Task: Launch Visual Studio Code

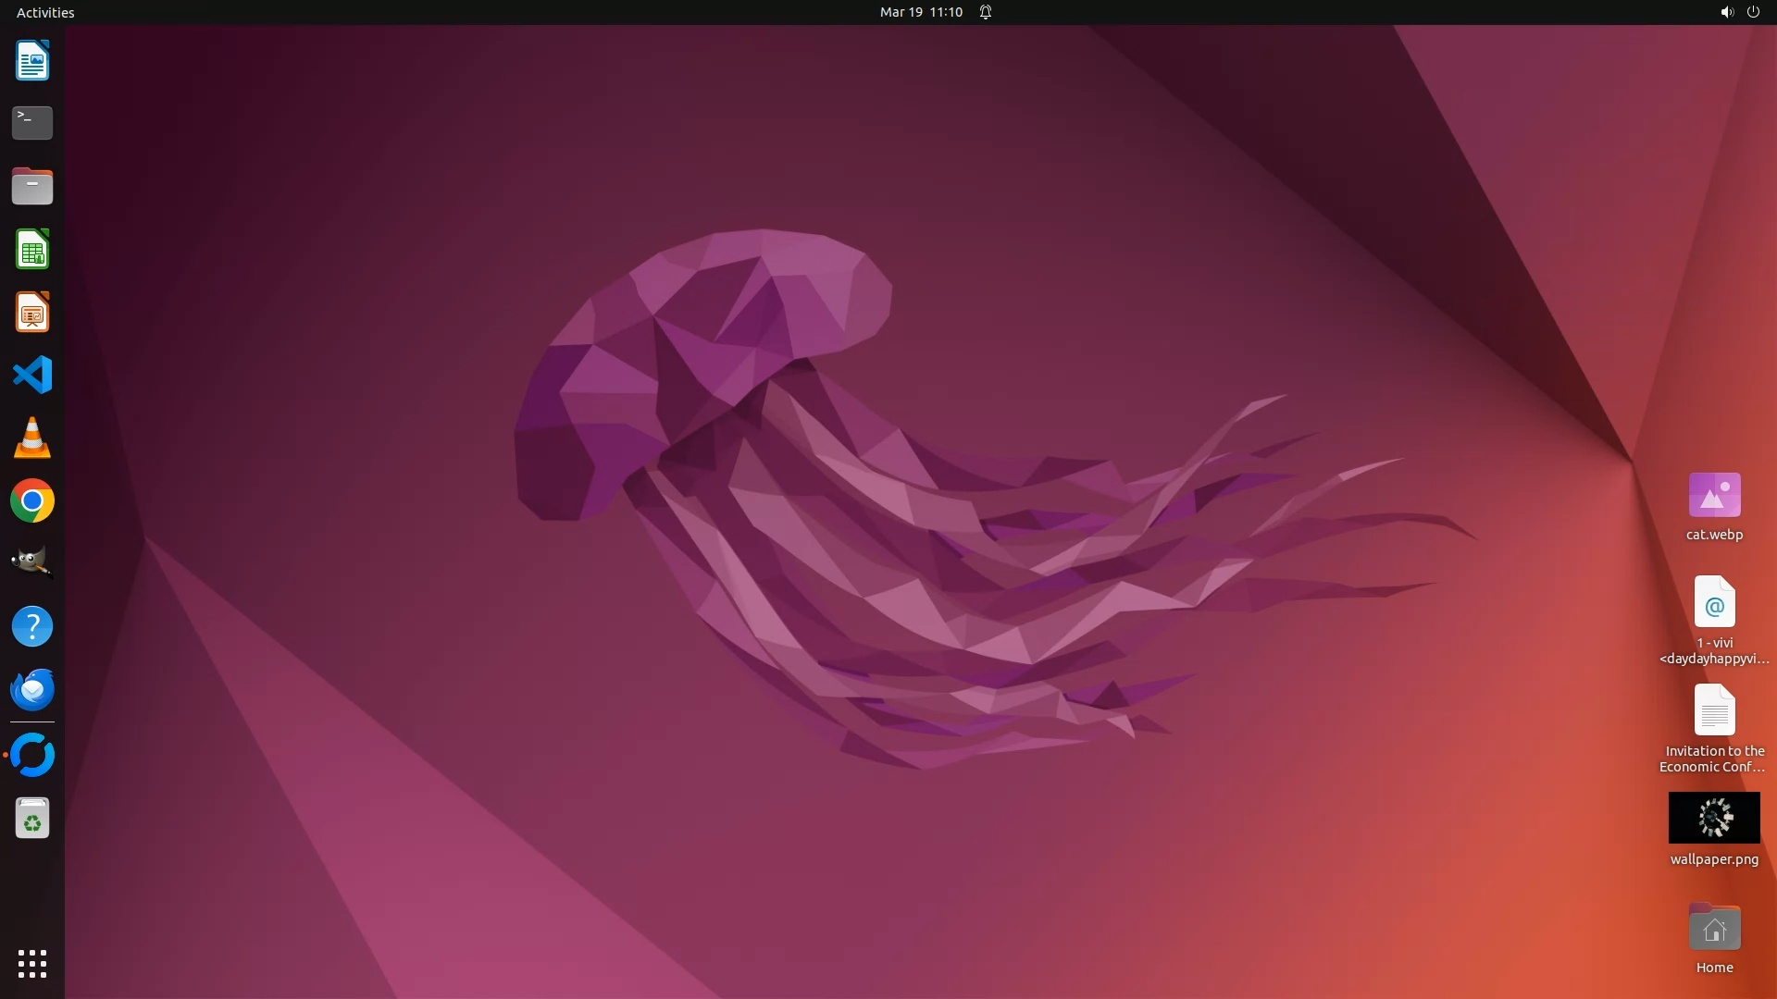Action: click(32, 376)
